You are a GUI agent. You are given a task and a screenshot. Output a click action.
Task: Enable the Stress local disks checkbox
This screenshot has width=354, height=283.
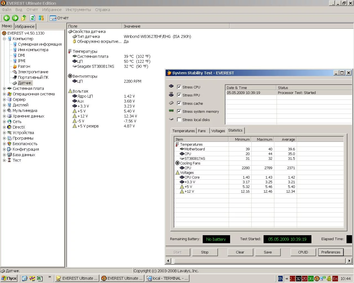tap(179, 120)
